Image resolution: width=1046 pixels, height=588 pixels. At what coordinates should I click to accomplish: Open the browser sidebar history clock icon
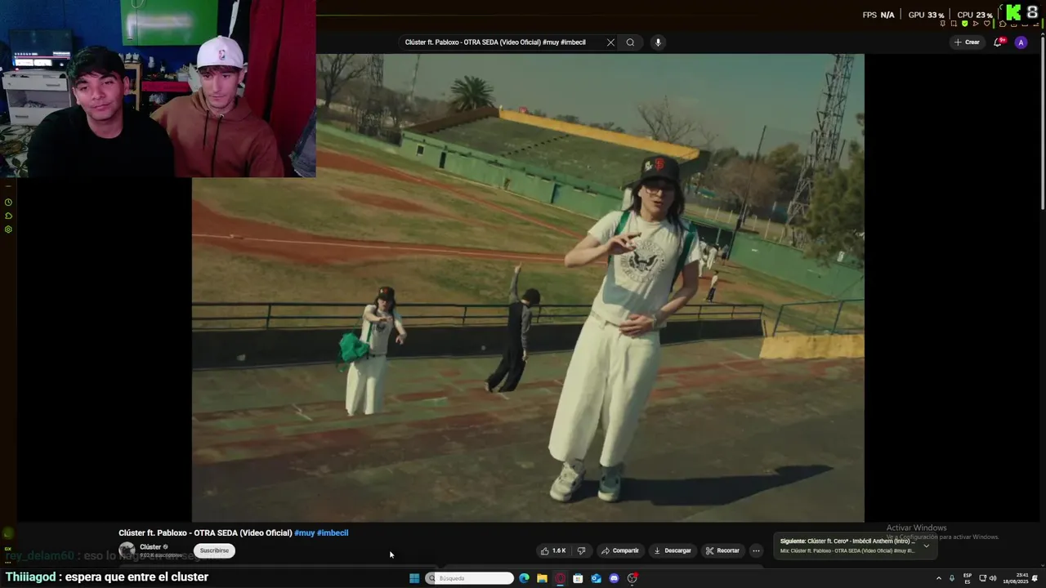point(8,203)
